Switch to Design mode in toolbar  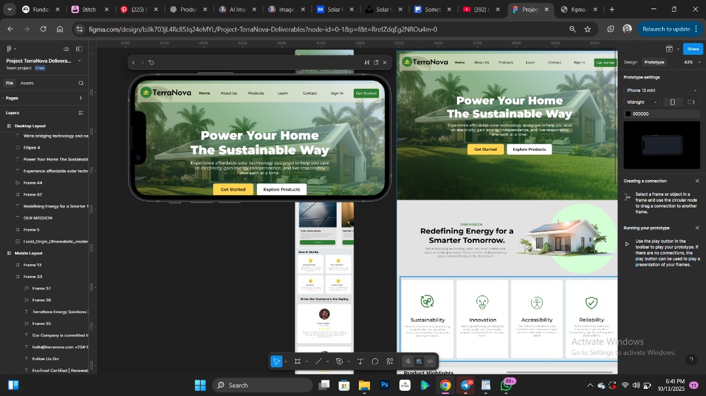[419, 361]
